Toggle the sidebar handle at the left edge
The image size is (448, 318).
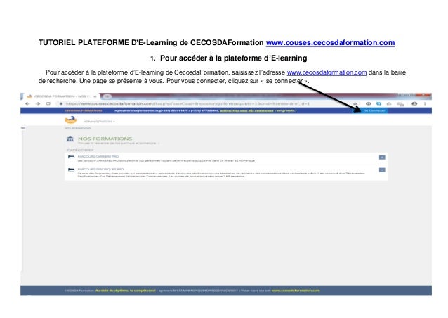click(23, 127)
